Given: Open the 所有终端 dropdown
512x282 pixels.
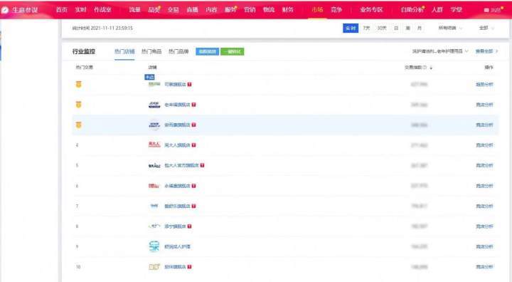Looking at the screenshot, I should click(x=450, y=28).
